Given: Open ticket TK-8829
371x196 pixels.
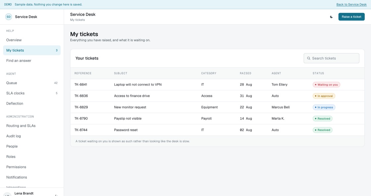Looking at the screenshot, I should pos(81,107).
